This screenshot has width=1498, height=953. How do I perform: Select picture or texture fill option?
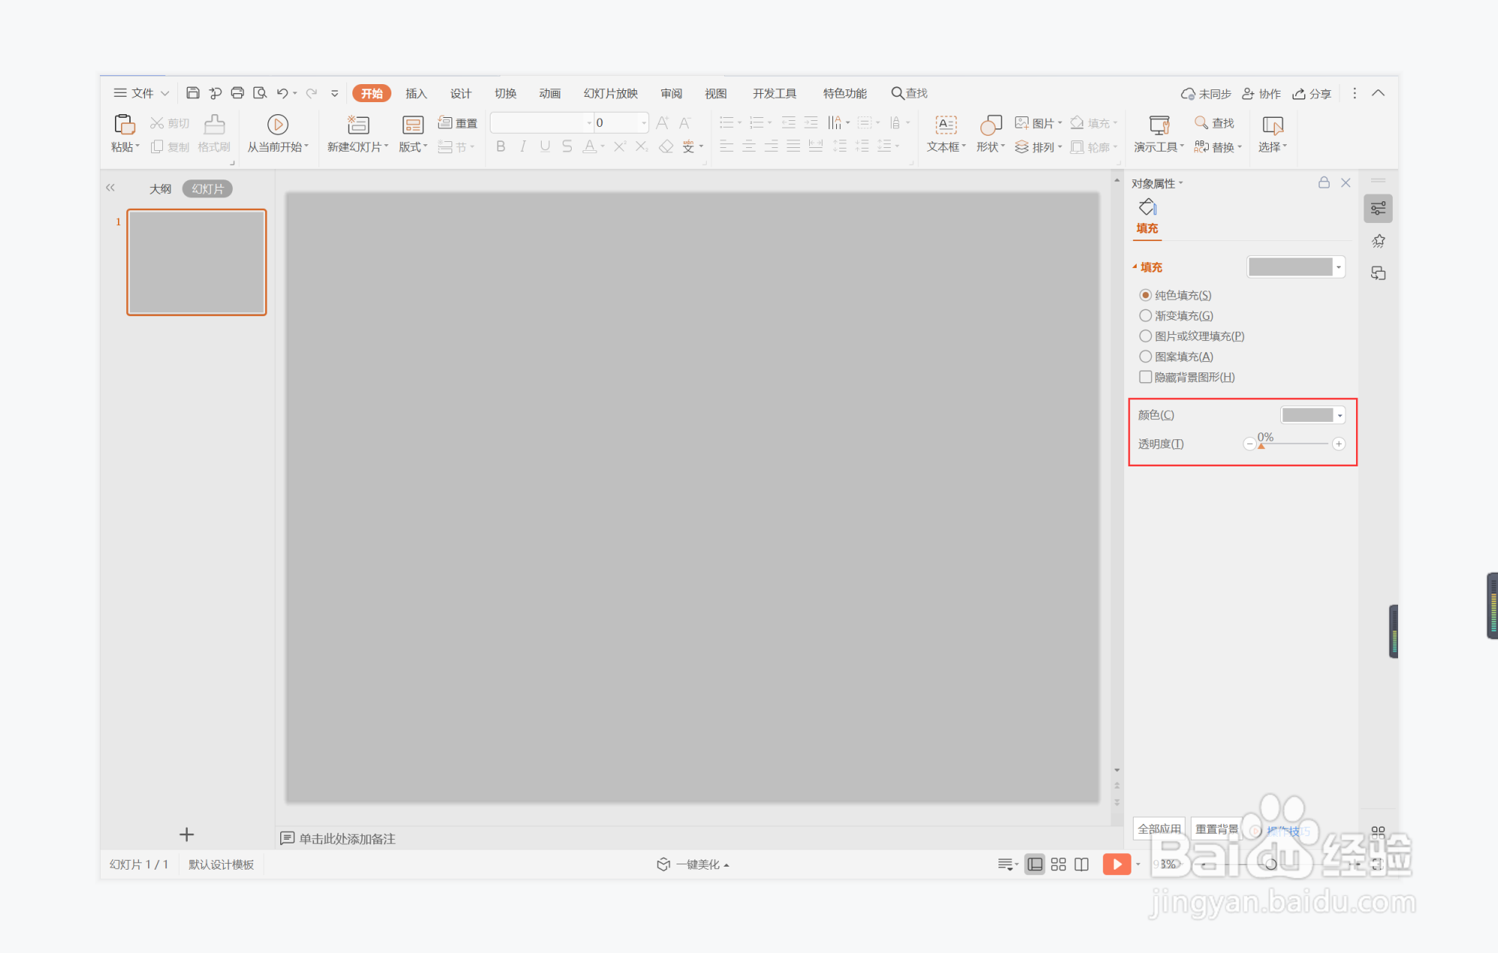point(1145,336)
